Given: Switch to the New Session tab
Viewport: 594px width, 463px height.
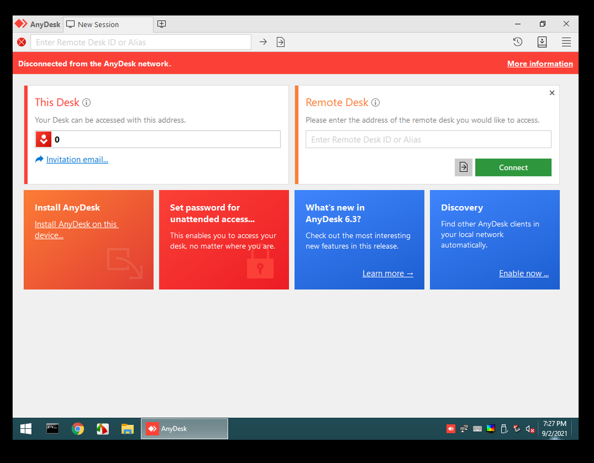Looking at the screenshot, I should tap(108, 24).
